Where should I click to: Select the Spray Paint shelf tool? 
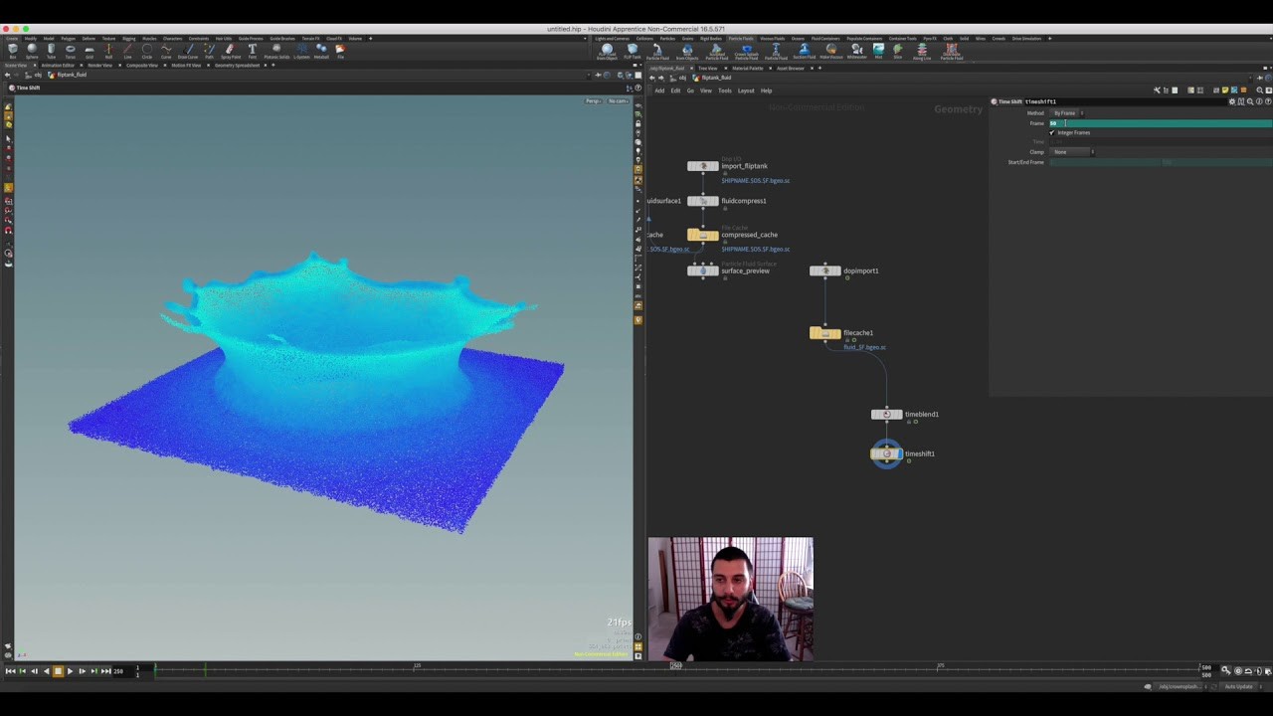tap(231, 49)
